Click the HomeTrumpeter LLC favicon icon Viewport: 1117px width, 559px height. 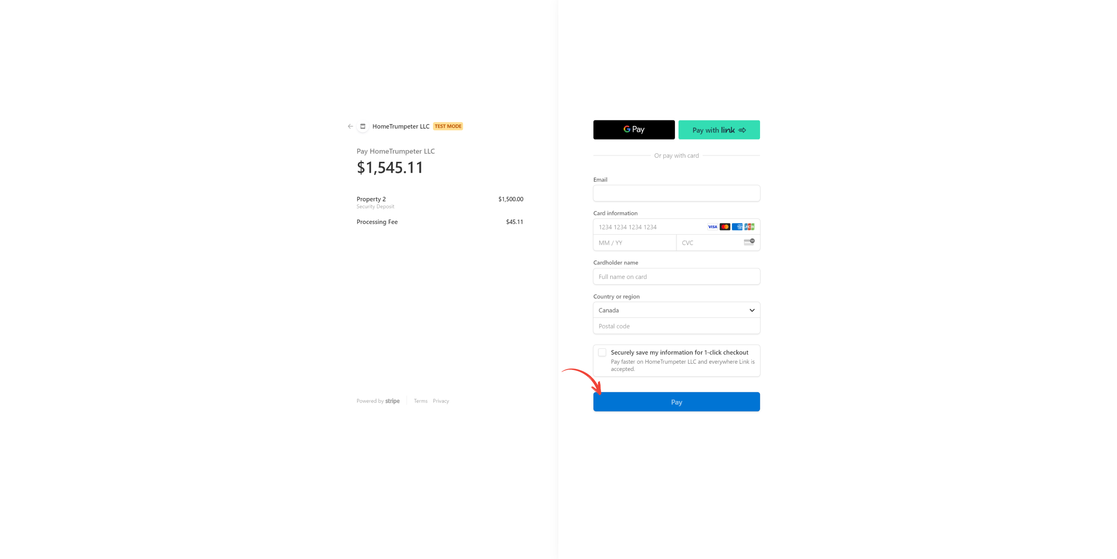(362, 126)
